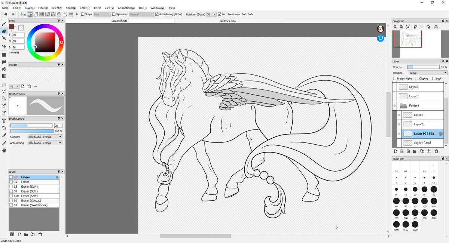Screen dimensions: 449x243
Task: Choose brush size 100 preset
Action: pos(424,202)
